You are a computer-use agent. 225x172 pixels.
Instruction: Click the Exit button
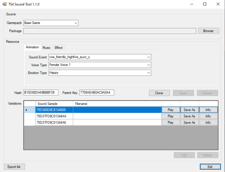[210, 167]
